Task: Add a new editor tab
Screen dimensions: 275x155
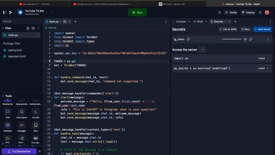Action: pyautogui.click(x=76, y=22)
